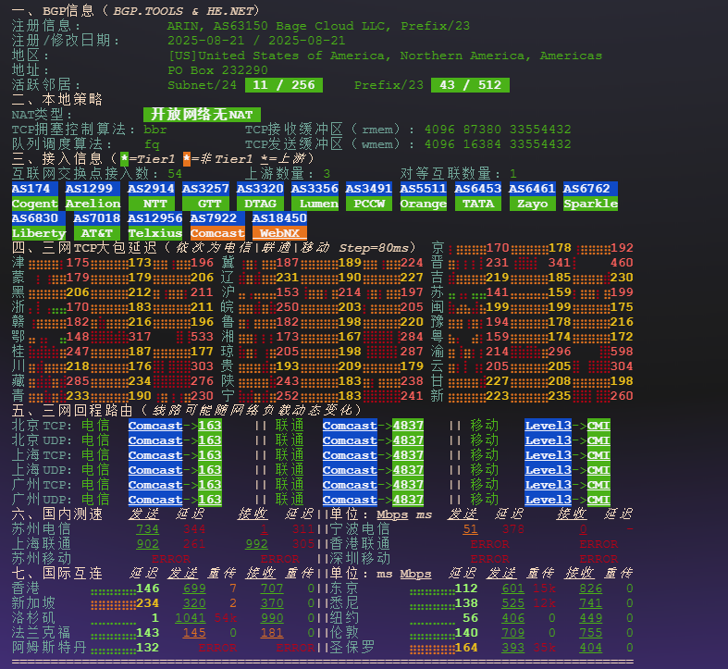Select the GTT label

pos(205,204)
